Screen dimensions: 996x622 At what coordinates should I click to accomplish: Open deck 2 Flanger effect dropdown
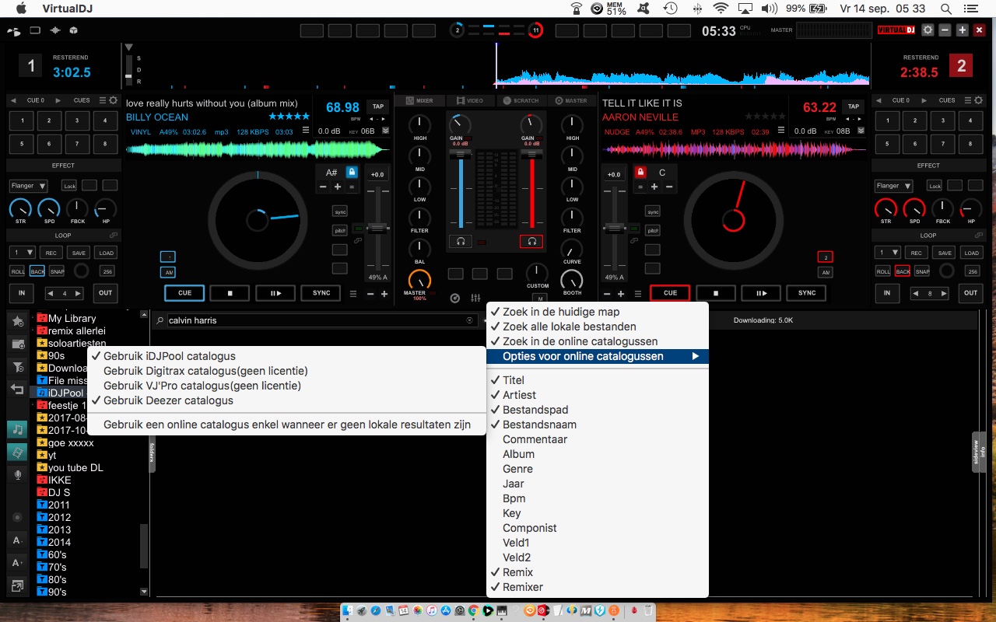893,186
